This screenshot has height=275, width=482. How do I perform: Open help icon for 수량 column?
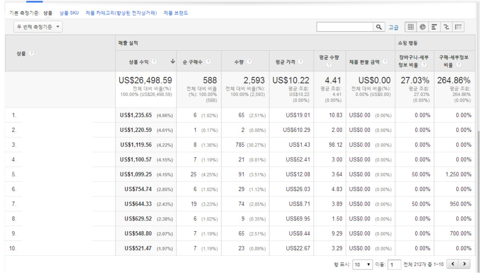click(x=249, y=62)
